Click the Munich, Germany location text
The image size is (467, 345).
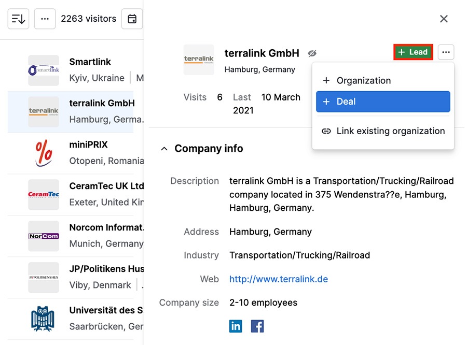(106, 243)
